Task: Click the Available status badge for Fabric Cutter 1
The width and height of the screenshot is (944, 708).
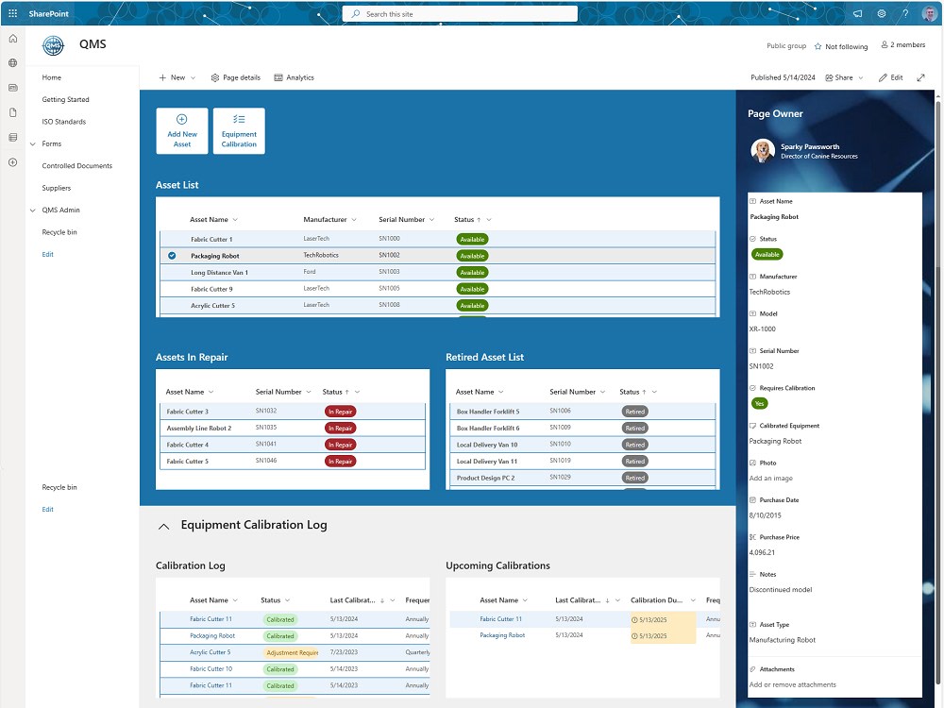Action: [x=471, y=239]
